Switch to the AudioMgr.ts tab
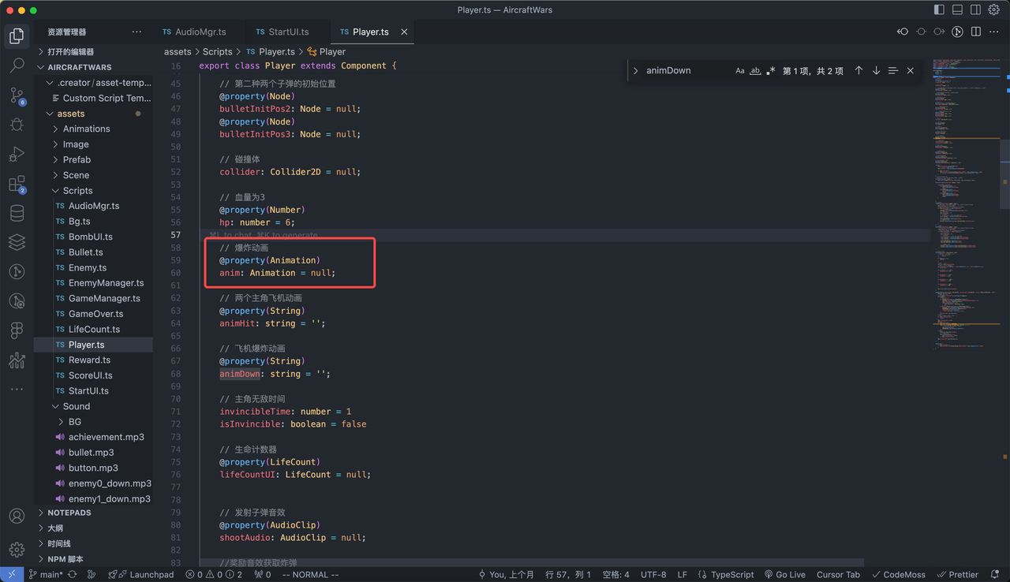The height and width of the screenshot is (582, 1010). [194, 32]
